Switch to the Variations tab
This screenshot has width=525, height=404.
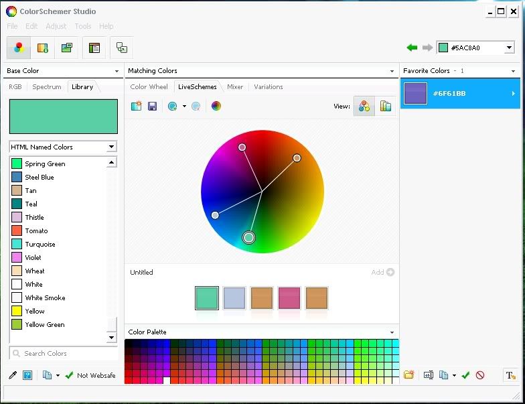tap(268, 87)
